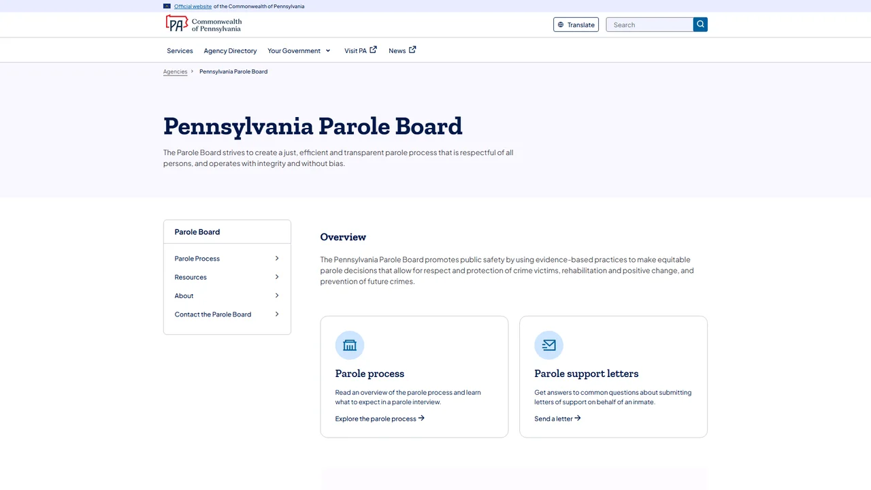Click the Translate button
871x490 pixels.
point(576,24)
